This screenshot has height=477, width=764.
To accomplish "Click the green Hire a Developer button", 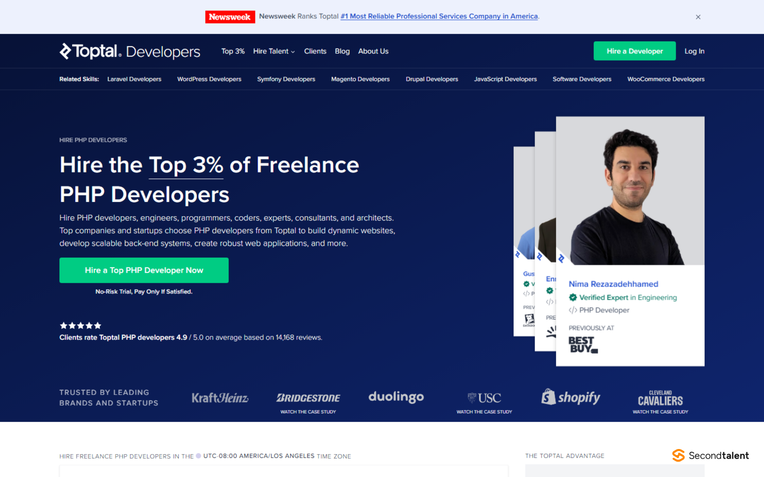I will click(635, 51).
